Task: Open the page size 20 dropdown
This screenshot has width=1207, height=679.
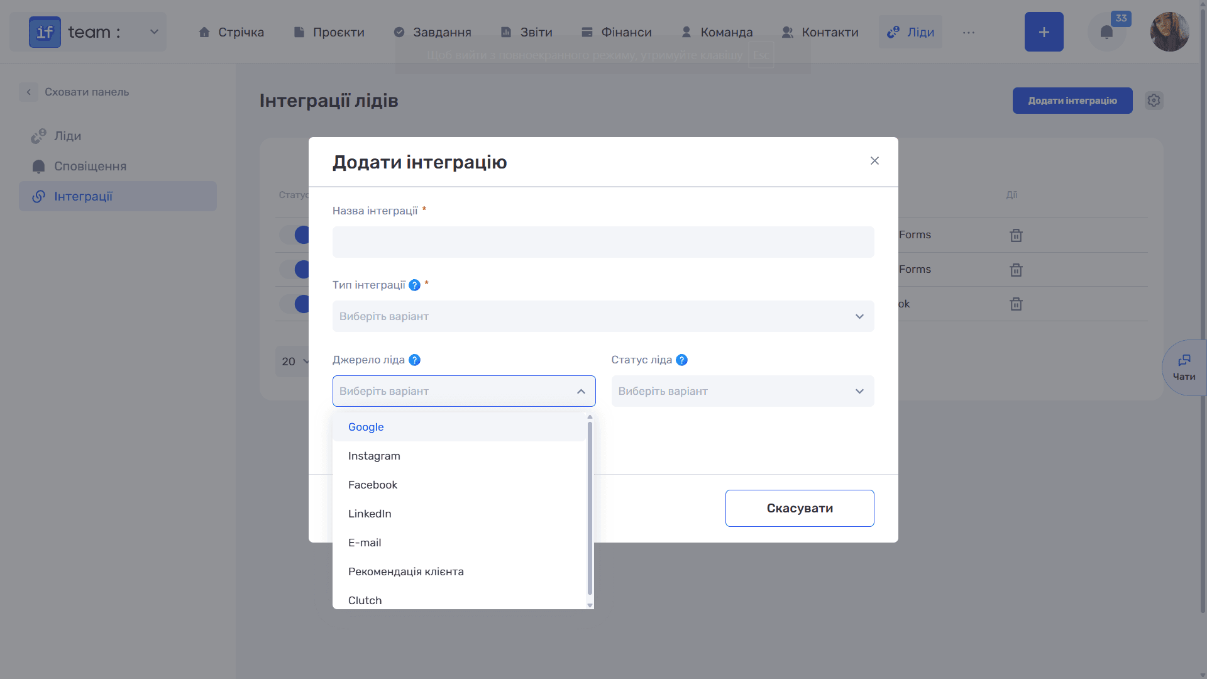Action: click(292, 362)
